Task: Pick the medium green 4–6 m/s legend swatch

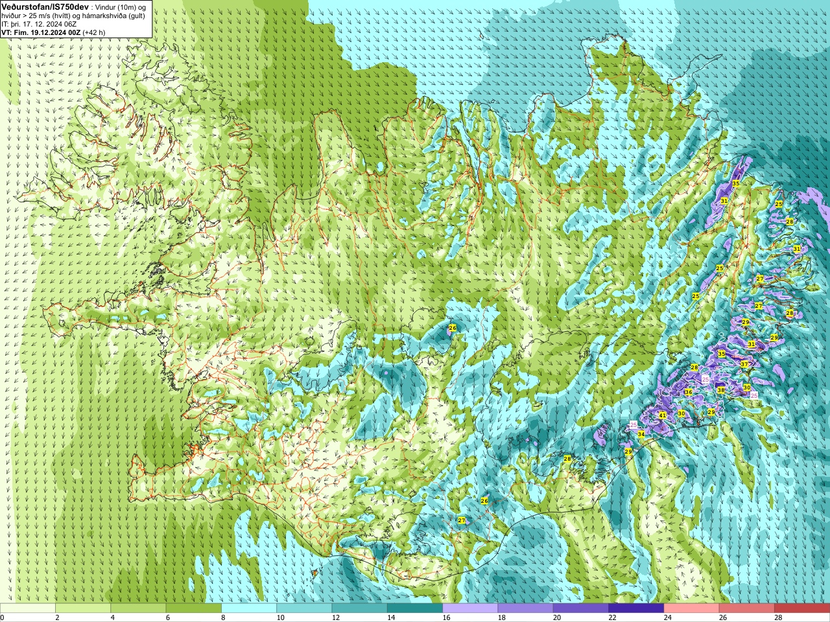Action: 138,608
